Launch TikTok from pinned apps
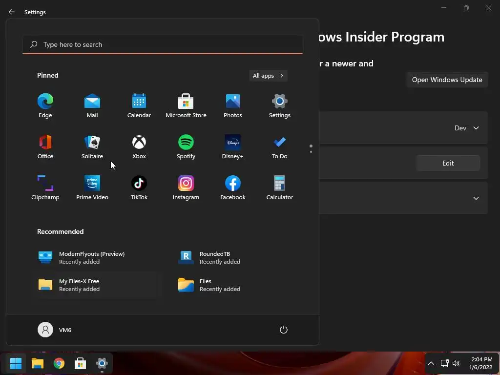 [139, 188]
